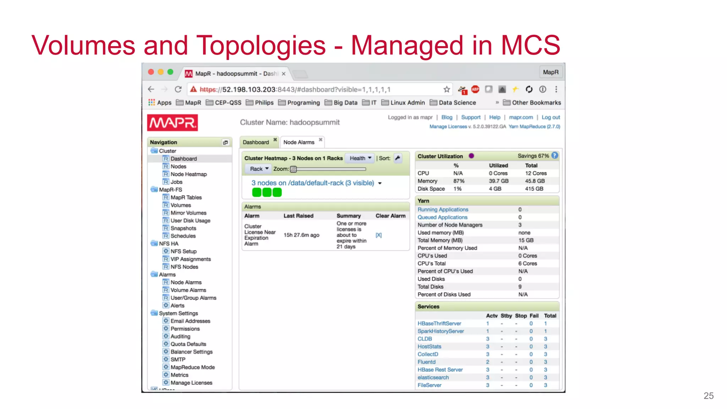Open the Linux Admin bookmarks folder

click(x=403, y=103)
